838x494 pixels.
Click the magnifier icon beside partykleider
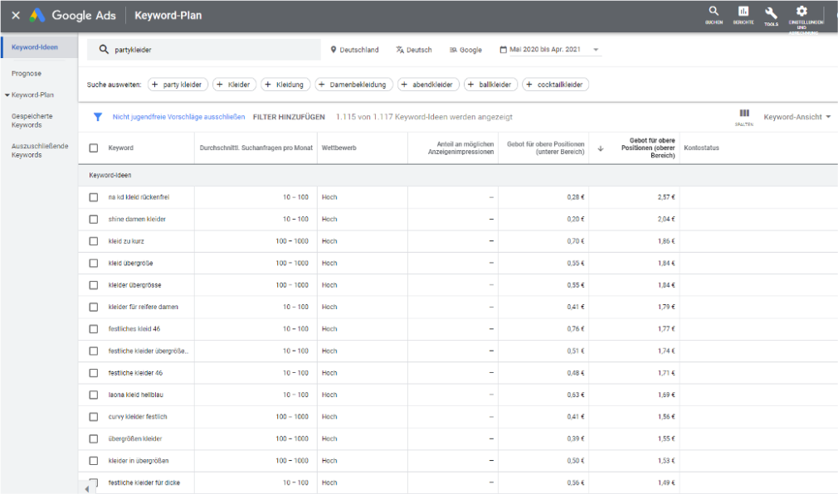point(104,49)
